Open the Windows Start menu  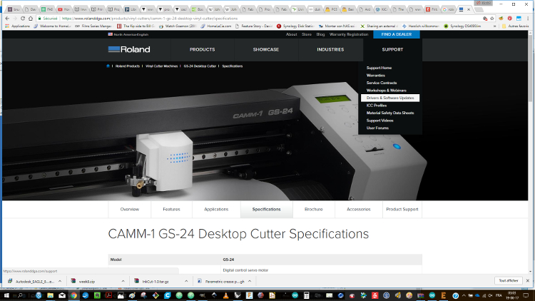click(x=6, y=295)
